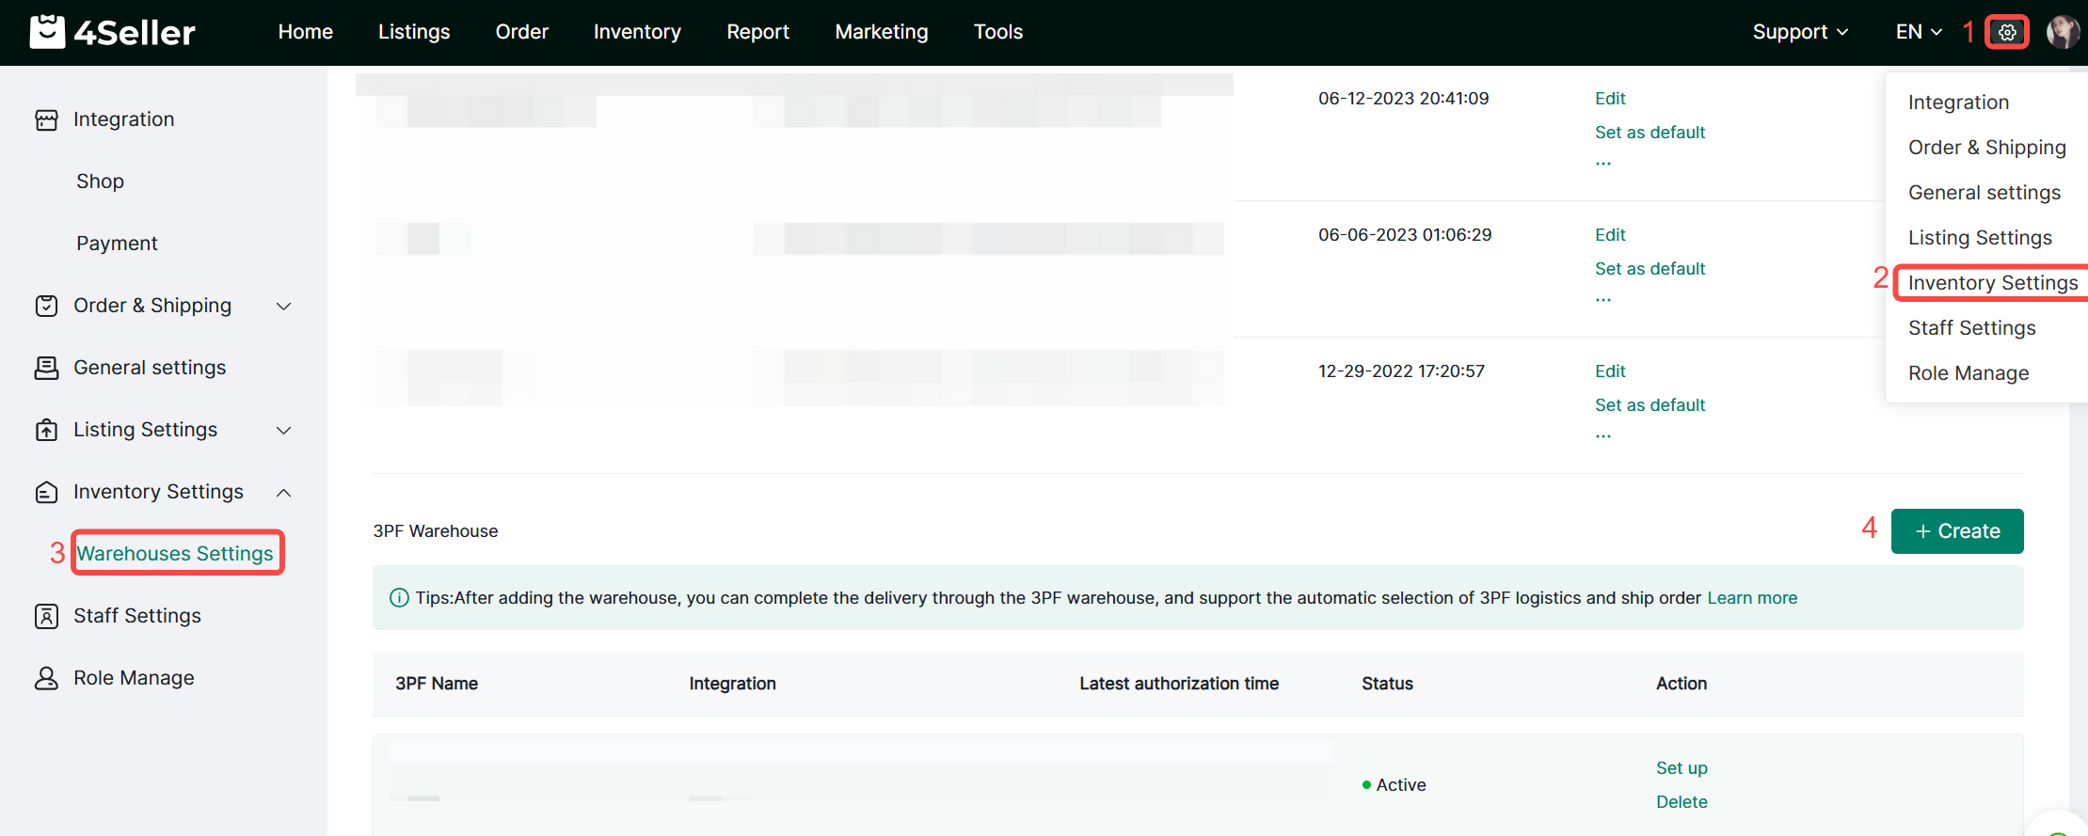Screen dimensions: 2088x836
Task: Collapse the Inventory Settings sidebar section
Action: [283, 492]
